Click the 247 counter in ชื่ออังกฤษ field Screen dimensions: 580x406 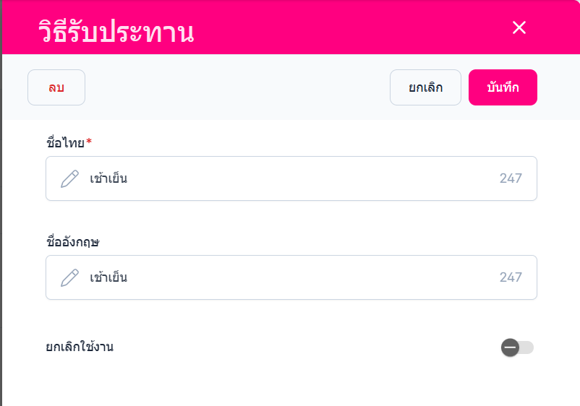511,277
